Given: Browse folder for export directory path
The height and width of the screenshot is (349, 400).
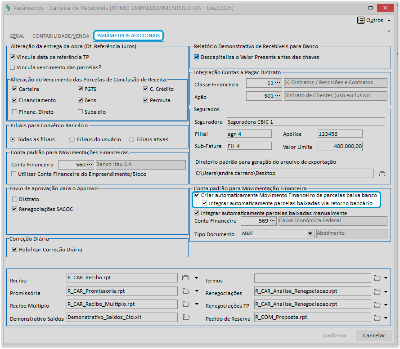Looking at the screenshot, I should pos(382,173).
